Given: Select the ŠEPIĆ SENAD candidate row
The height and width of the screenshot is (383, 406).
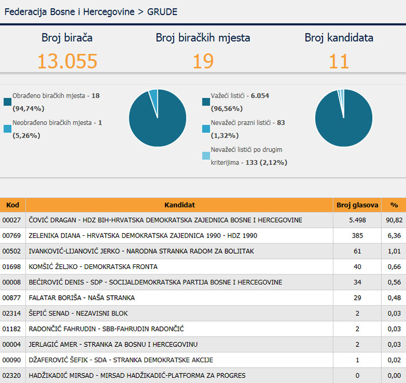Looking at the screenshot, I should 203,313.
